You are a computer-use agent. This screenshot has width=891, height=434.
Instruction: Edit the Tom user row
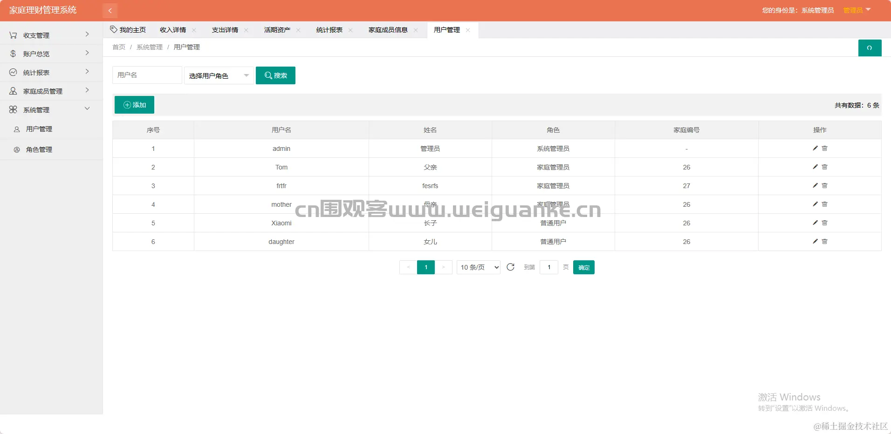(815, 167)
